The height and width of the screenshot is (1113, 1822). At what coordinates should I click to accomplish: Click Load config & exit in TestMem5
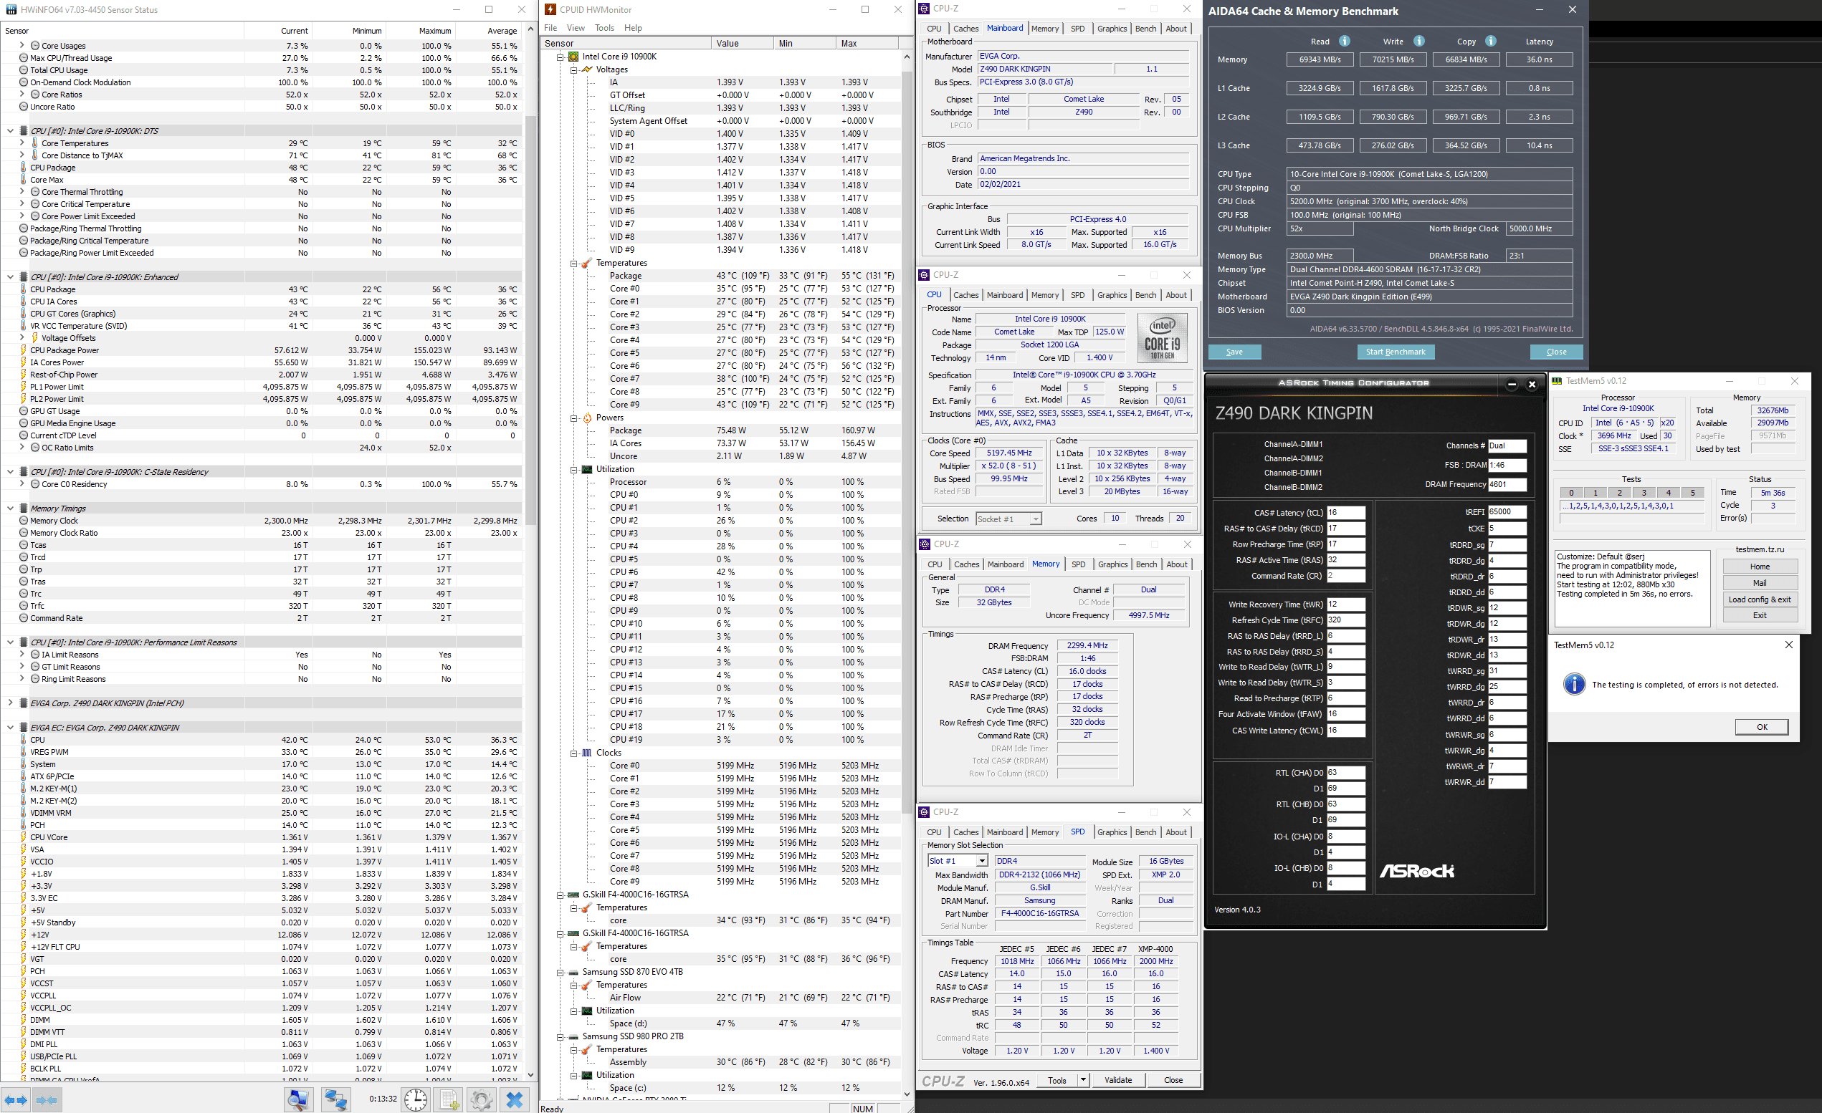[x=1760, y=599]
